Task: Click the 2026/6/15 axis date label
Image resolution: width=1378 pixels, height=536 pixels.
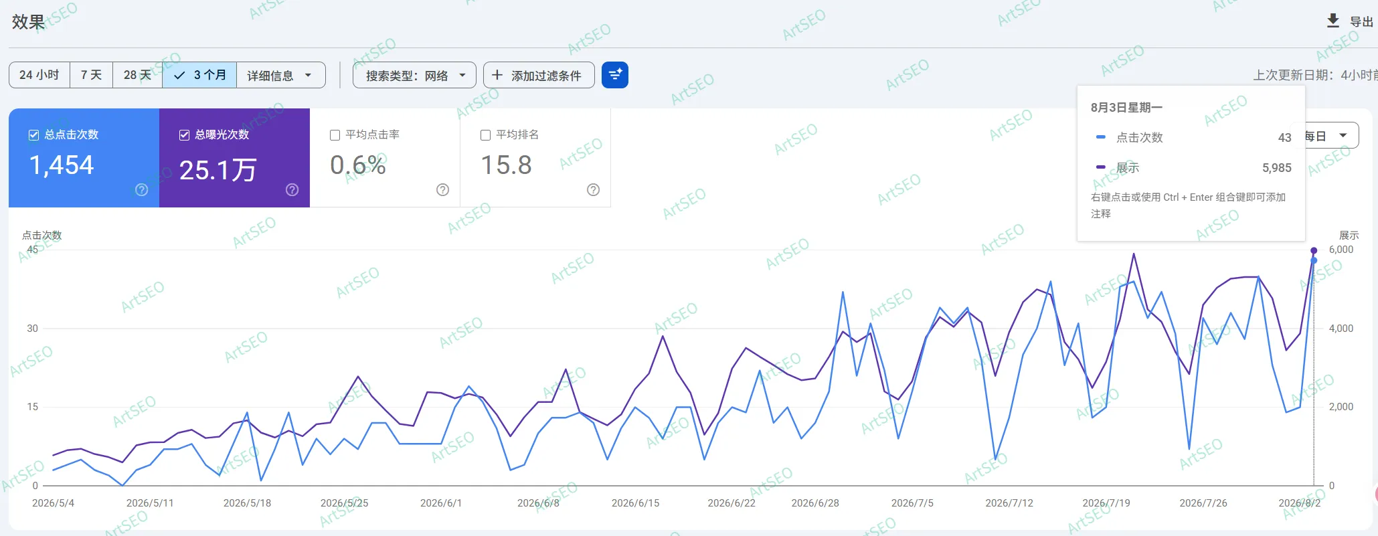Action: click(x=635, y=503)
